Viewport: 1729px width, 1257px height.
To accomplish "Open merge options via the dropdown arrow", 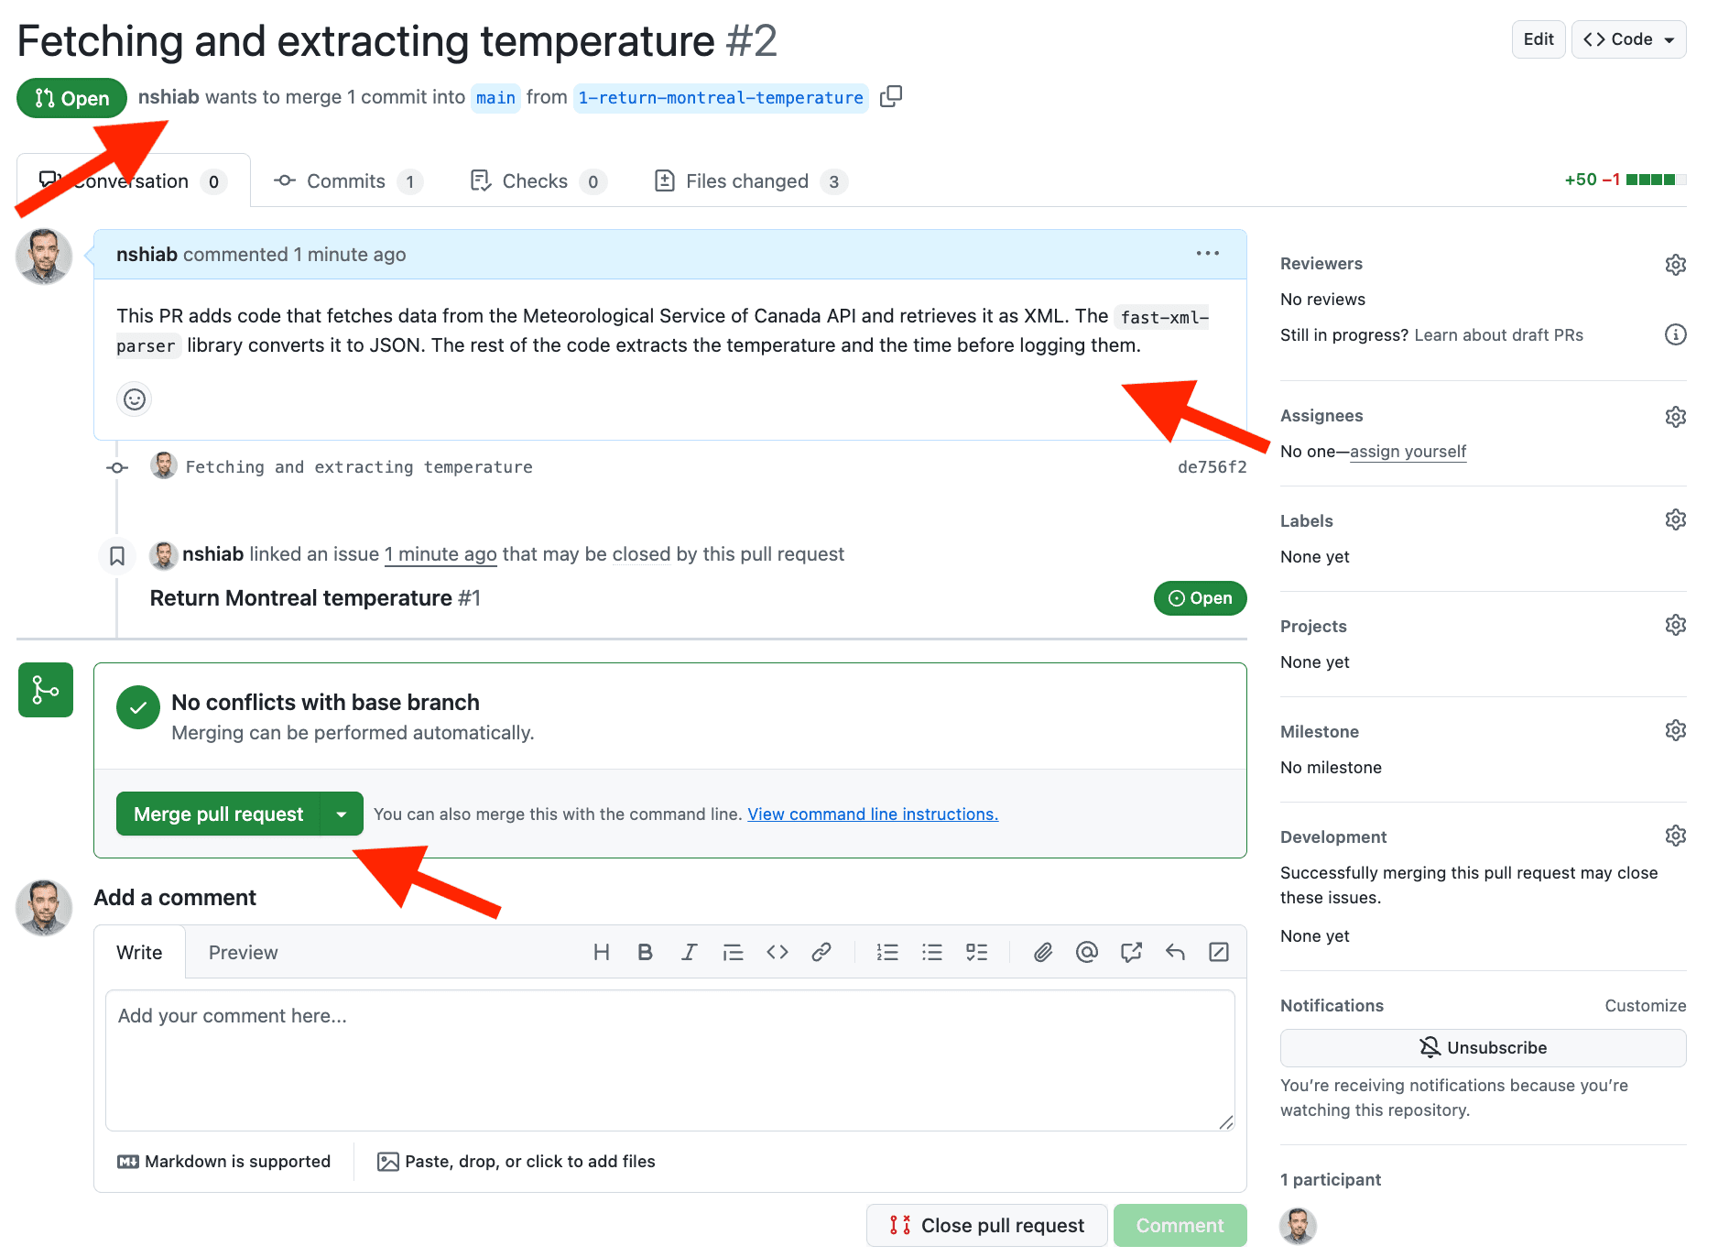I will click(342, 814).
